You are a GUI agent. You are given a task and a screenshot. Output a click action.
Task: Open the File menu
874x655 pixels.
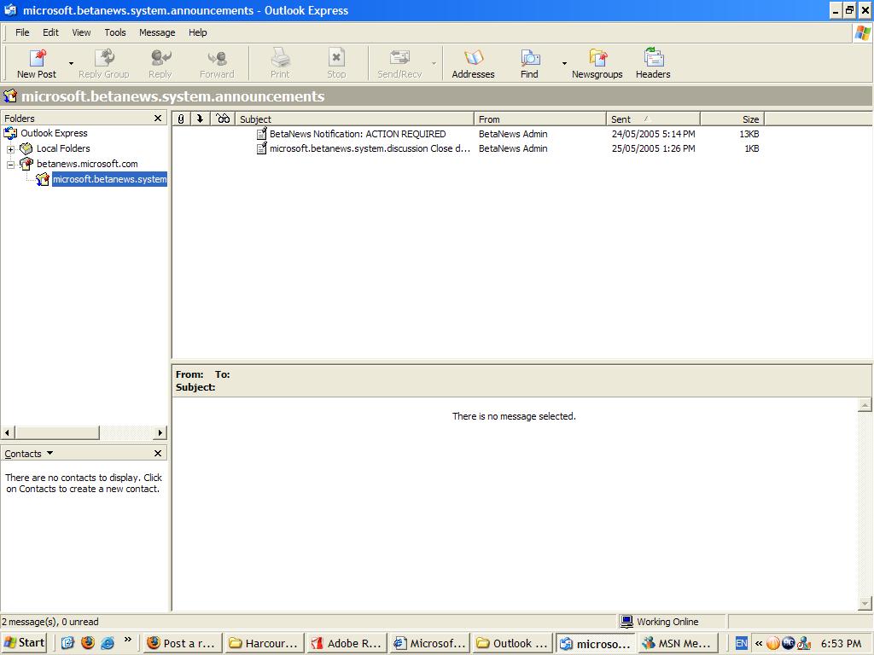(x=22, y=32)
